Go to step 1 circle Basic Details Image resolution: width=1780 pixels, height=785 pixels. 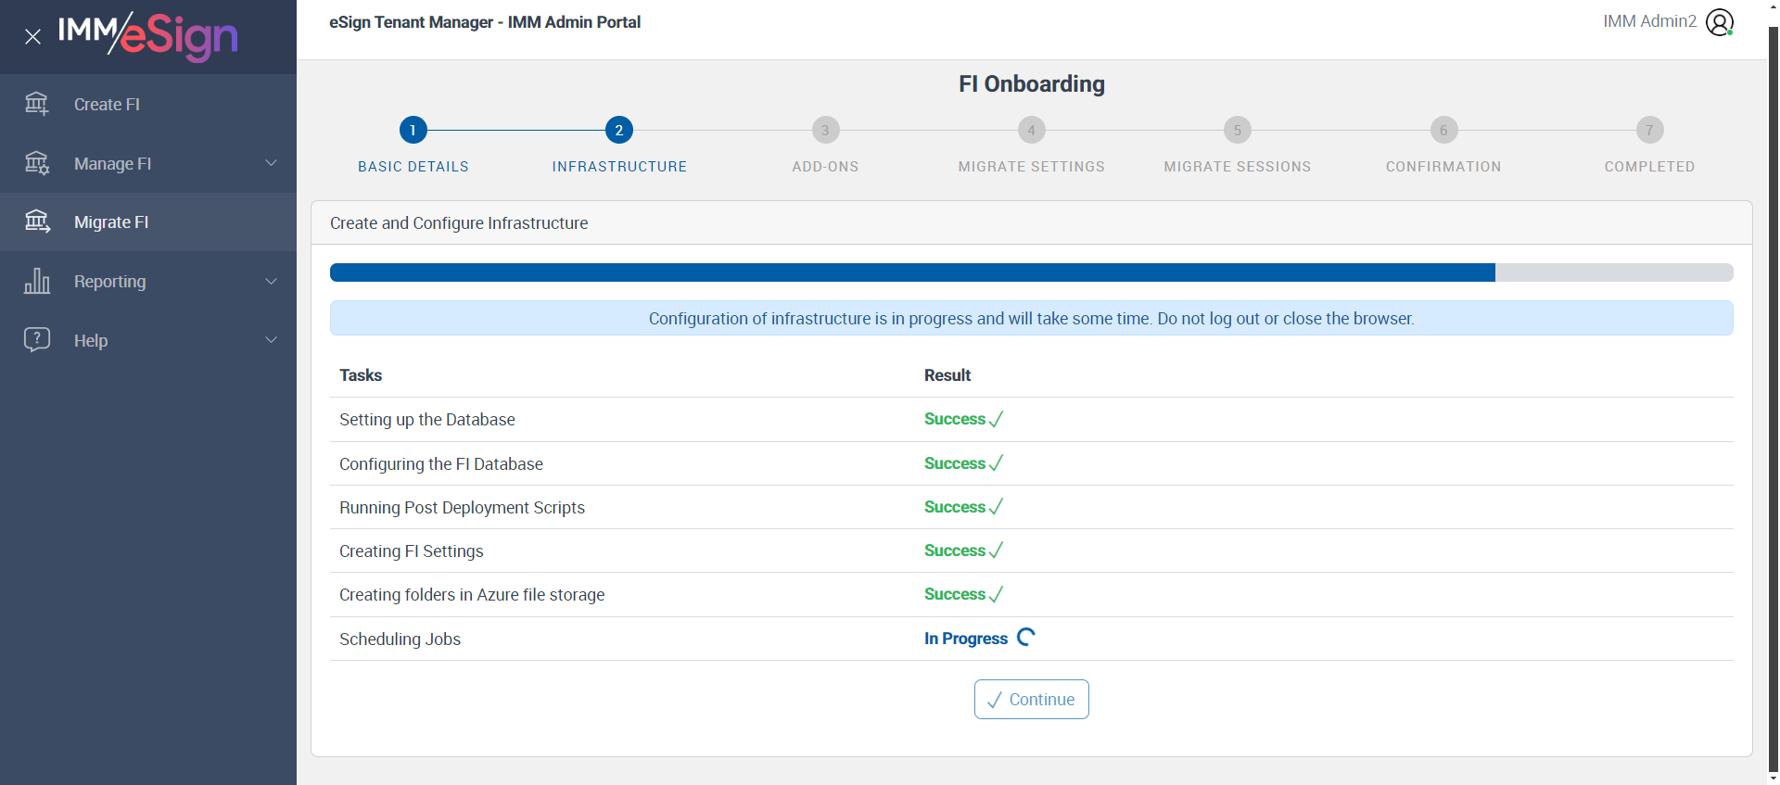(x=413, y=130)
